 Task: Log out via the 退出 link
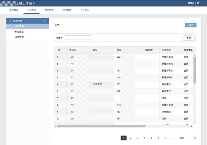[x=199, y=3]
